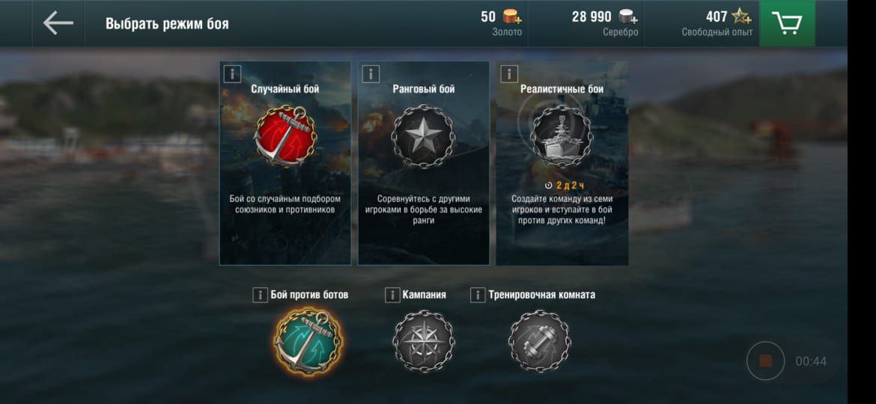Show info for Ранговый бой card
This screenshot has height=404, width=876.
point(371,73)
